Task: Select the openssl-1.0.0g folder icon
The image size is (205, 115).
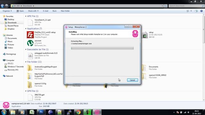Action: [x=30, y=85]
